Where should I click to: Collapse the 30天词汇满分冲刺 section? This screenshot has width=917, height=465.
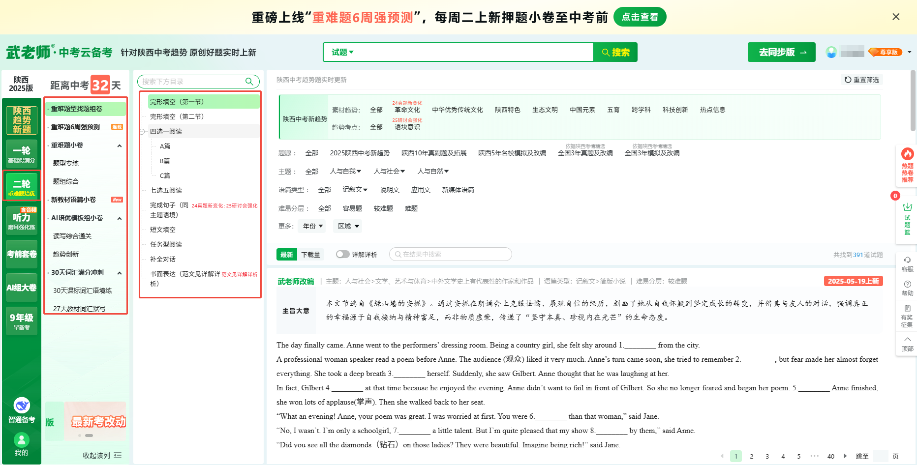(120, 273)
